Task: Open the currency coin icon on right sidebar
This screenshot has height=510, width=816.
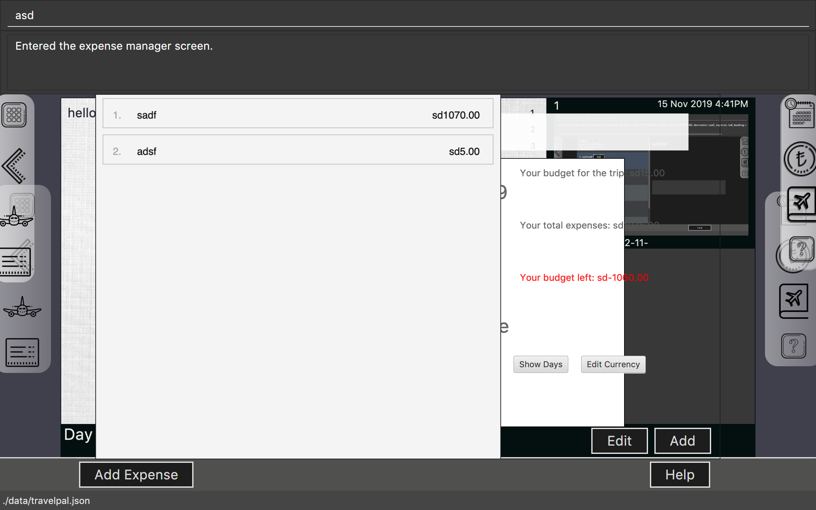Action: coord(800,158)
